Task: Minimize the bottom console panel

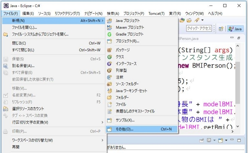Action: pyautogui.click(x=232, y=140)
